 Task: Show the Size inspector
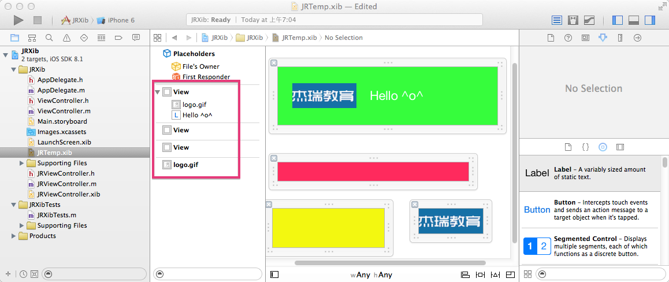click(x=620, y=38)
